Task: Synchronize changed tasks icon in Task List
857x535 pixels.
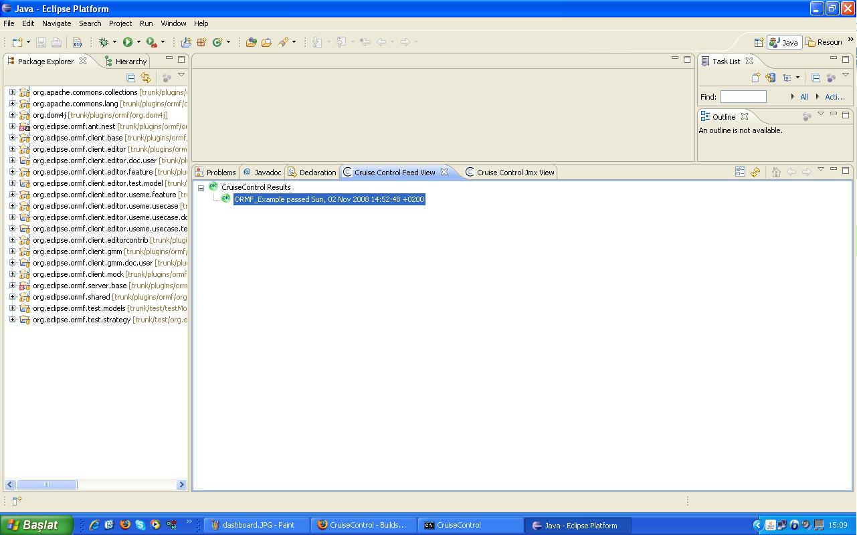Action: tap(771, 78)
